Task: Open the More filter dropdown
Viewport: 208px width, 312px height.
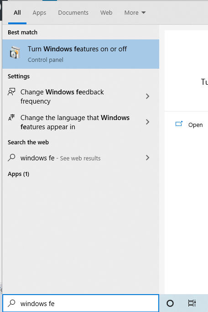Action: coord(135,13)
